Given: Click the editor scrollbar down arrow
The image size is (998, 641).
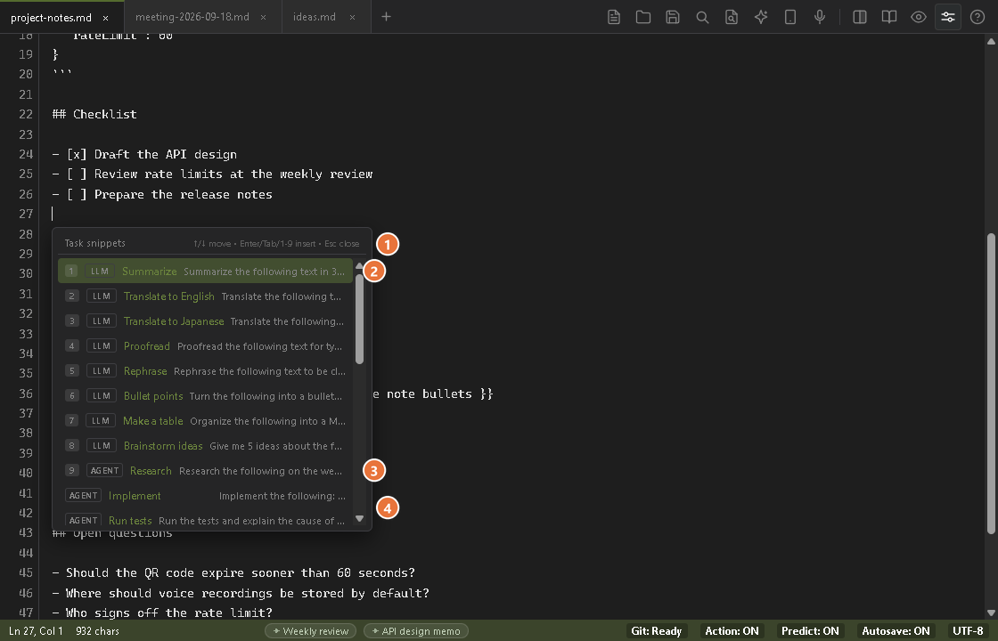Looking at the screenshot, I should (990, 613).
